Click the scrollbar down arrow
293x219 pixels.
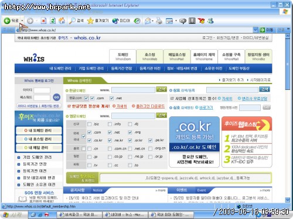point(288,200)
